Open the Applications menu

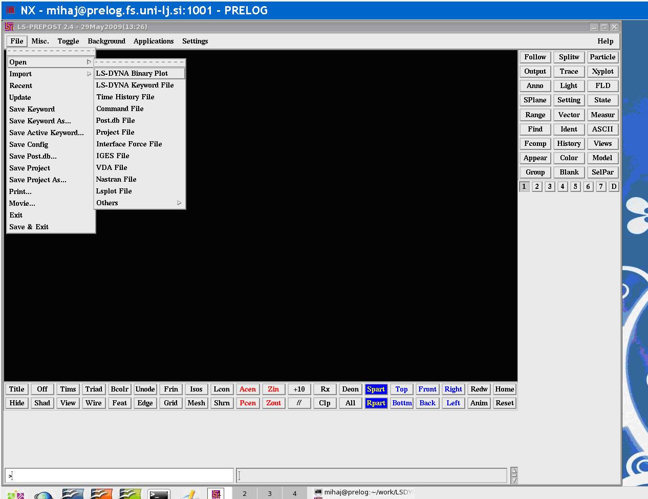pyautogui.click(x=154, y=41)
